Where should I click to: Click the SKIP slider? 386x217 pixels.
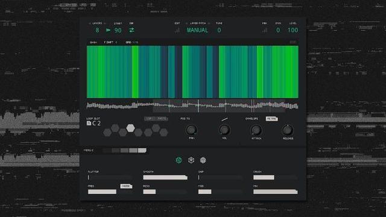tap(220, 177)
